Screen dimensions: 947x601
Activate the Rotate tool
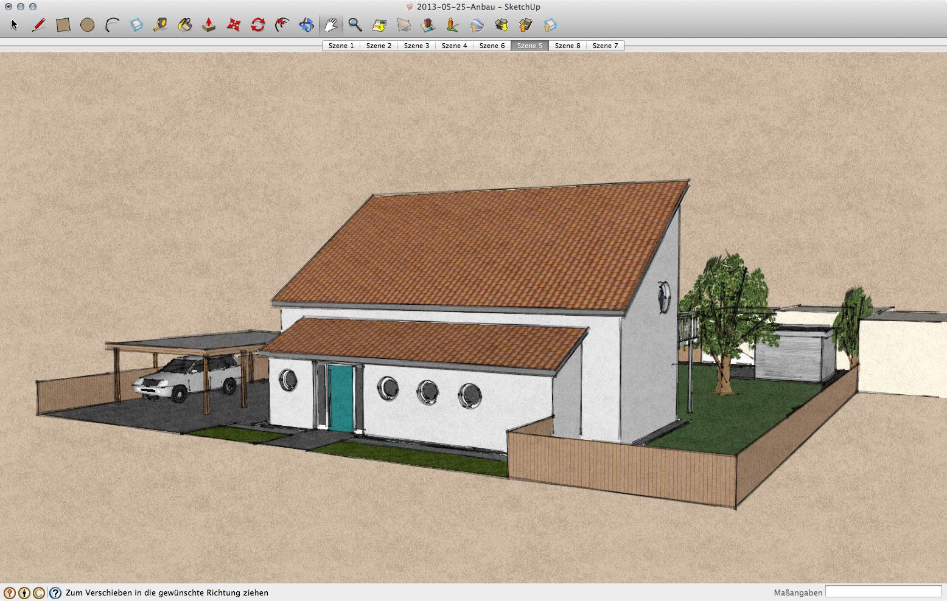click(258, 25)
